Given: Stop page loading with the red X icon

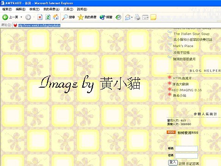Looking at the screenshot, I should click(x=40, y=17).
